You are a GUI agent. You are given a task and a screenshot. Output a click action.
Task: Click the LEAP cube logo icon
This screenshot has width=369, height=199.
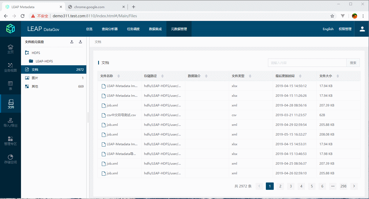10,29
